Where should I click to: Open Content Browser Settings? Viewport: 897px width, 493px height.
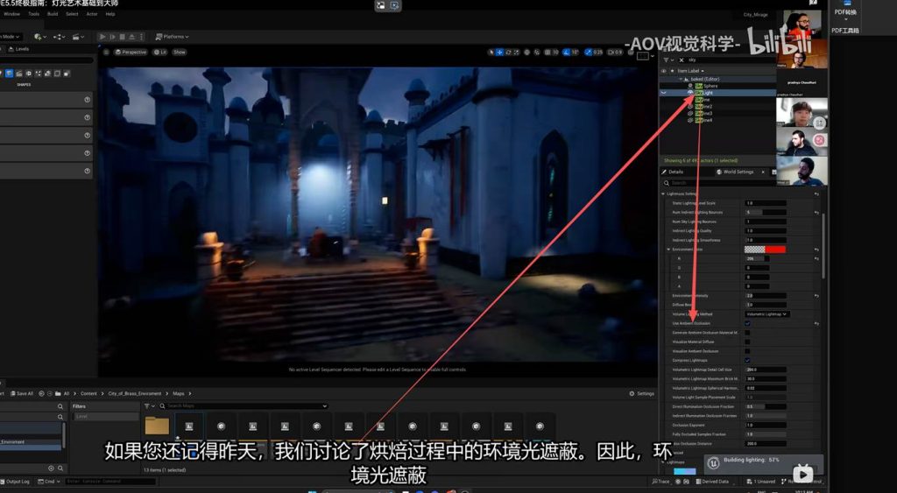(x=642, y=393)
